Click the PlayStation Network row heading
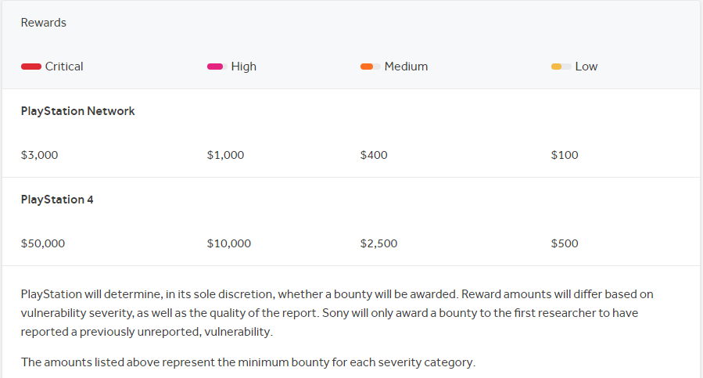This screenshot has width=703, height=378. click(x=77, y=111)
